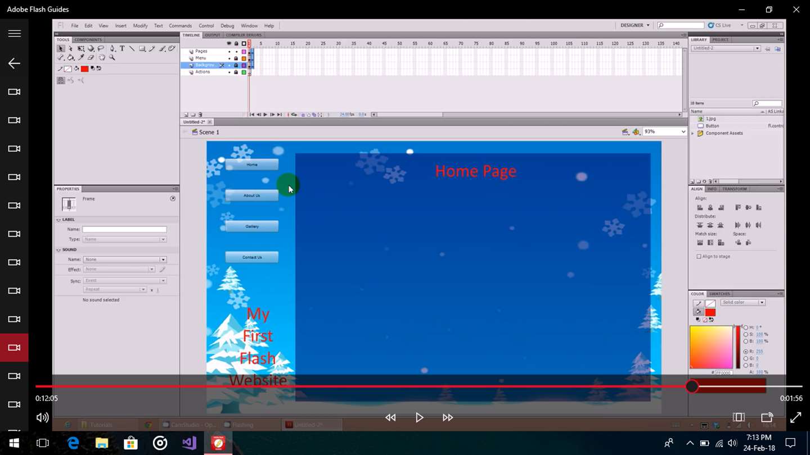This screenshot has height=455, width=810.
Task: Expand the Component Assets folder
Action: tap(693, 134)
